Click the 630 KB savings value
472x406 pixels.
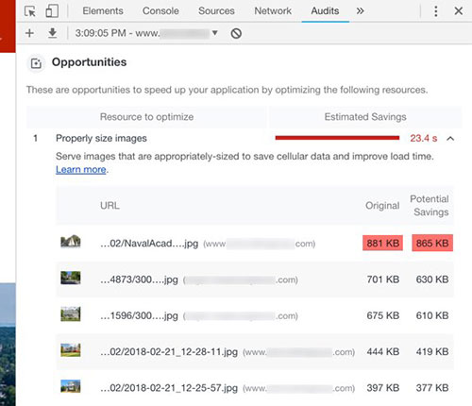pyautogui.click(x=432, y=279)
